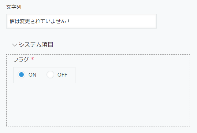Click the empty circle of the OFF option
The height and width of the screenshot is (133, 197).
click(x=50, y=74)
